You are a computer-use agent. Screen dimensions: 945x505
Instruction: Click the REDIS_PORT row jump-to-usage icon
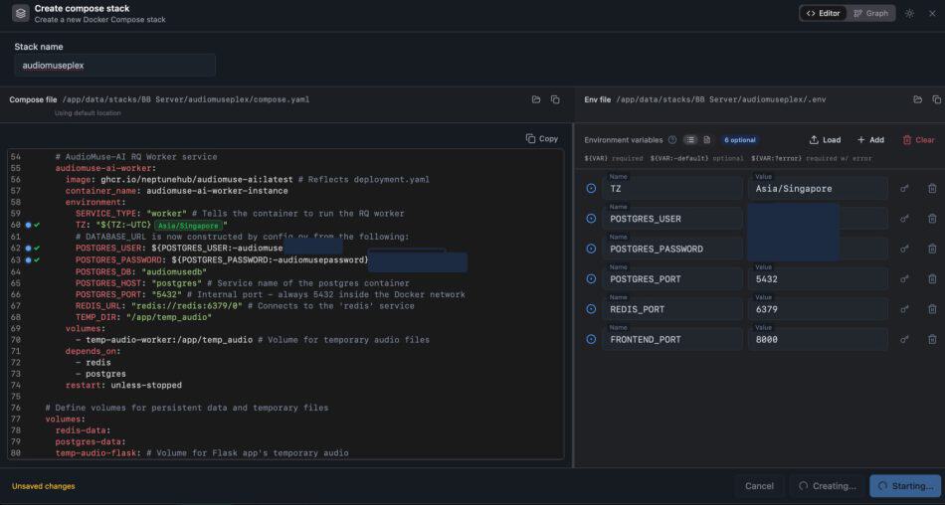pyautogui.click(x=591, y=309)
